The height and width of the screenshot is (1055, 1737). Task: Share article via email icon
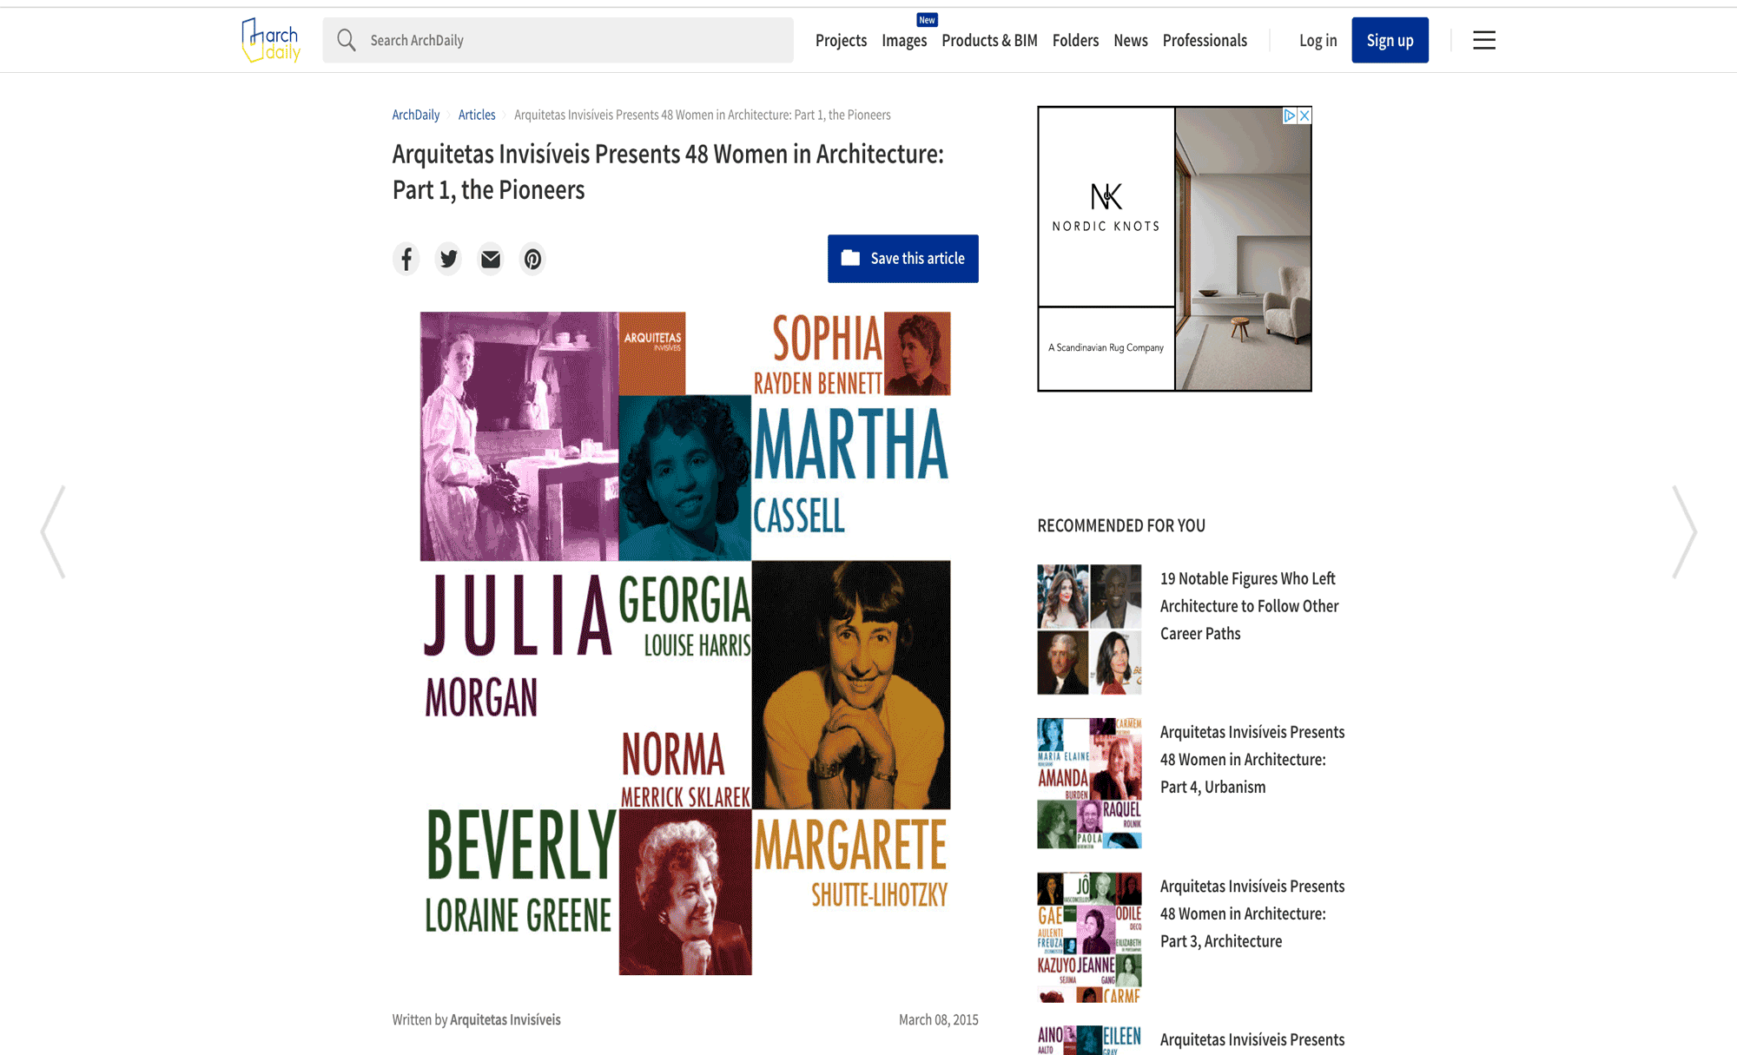(491, 259)
